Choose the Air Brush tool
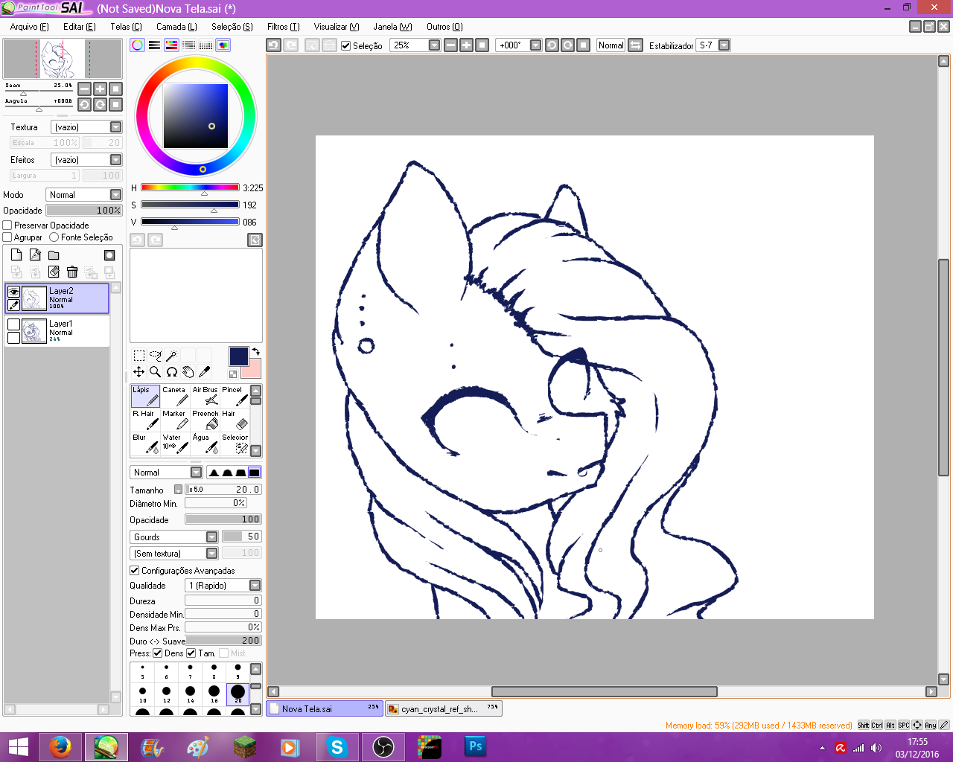 pyautogui.click(x=205, y=396)
